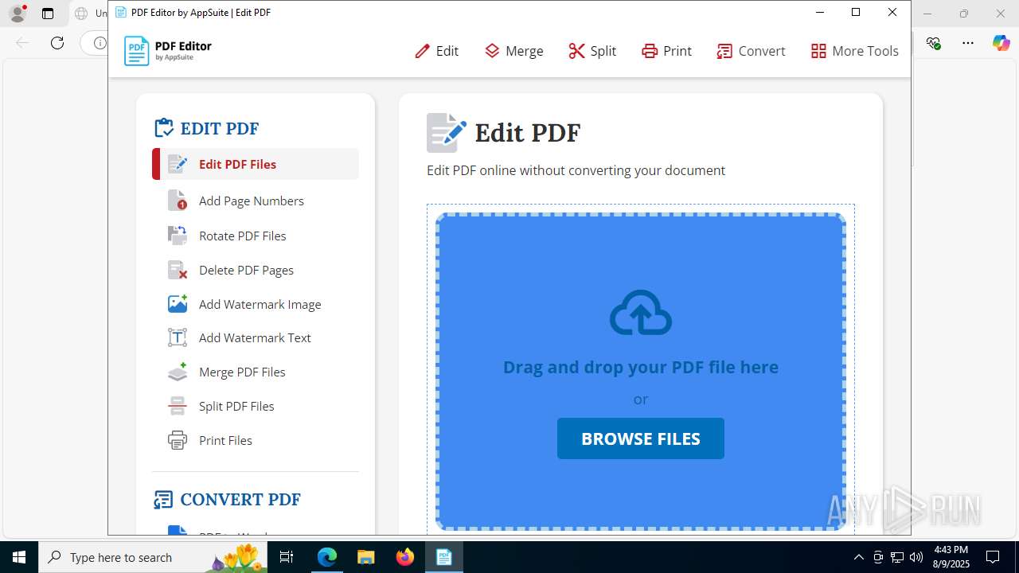Open the Edit tool in top navigation

point(436,51)
